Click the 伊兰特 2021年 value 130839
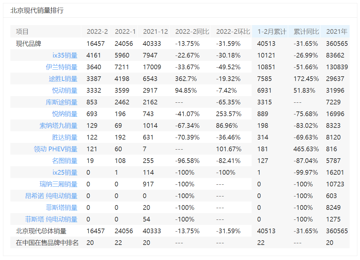The width and height of the screenshot is (360, 260). pyautogui.click(x=337, y=67)
